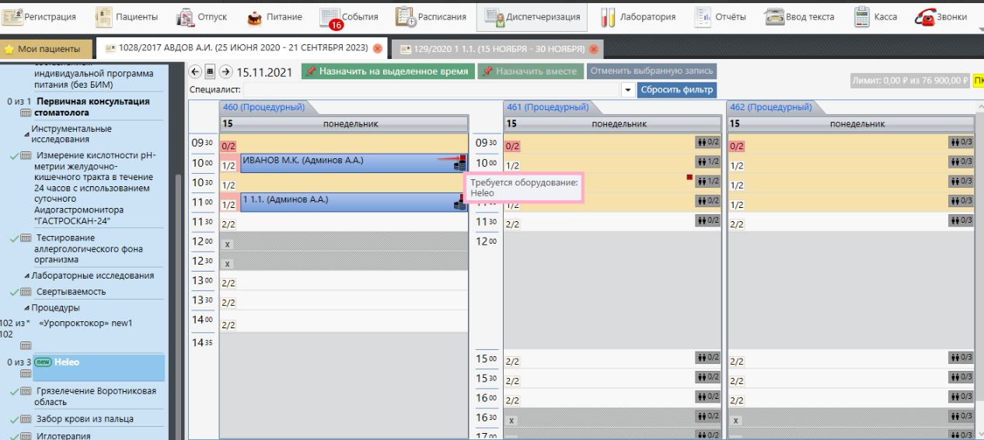Image resolution: width=984 pixels, height=440 pixels.
Task: Go to next day with right arrow
Action: click(x=226, y=72)
